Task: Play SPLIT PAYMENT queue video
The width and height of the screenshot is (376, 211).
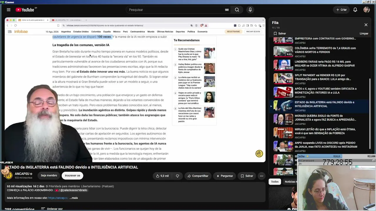Action: coord(321,79)
